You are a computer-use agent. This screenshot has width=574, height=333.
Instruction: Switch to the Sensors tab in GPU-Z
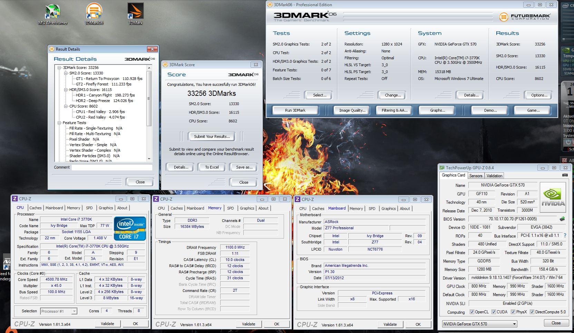[x=476, y=176]
